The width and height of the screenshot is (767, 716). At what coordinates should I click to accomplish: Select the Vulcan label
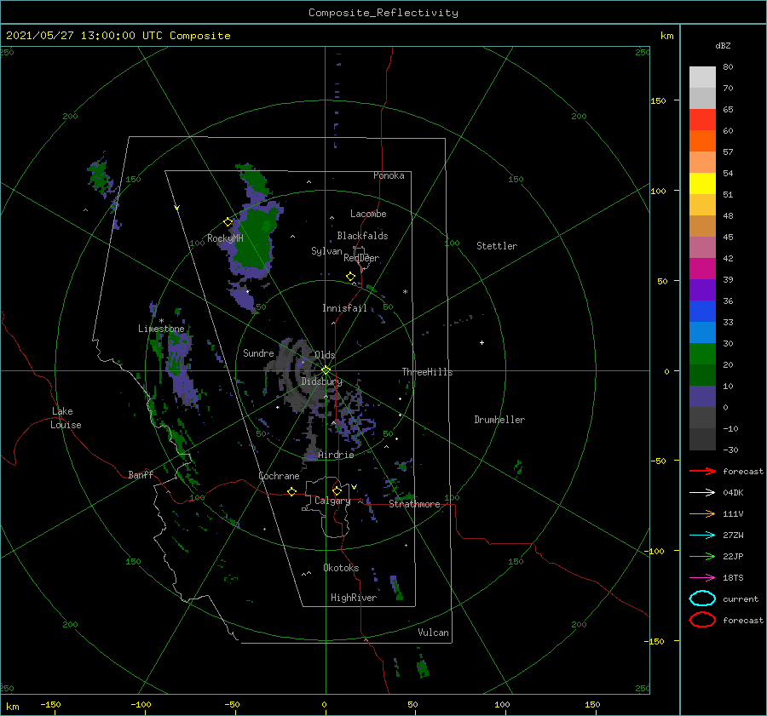point(434,633)
